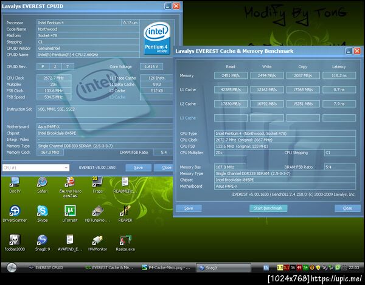
Task: Open foobar2000 desktop shortcut
Action: (15, 243)
